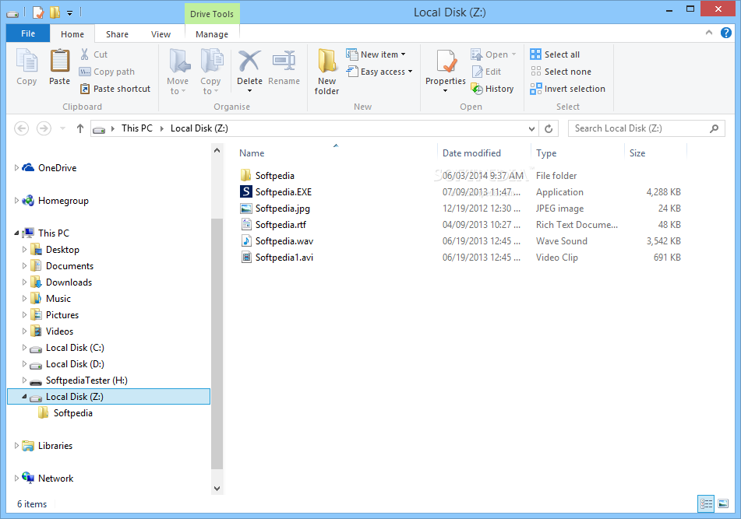This screenshot has height=519, width=741.
Task: Open the Explorer Help question mark
Action: [726, 33]
